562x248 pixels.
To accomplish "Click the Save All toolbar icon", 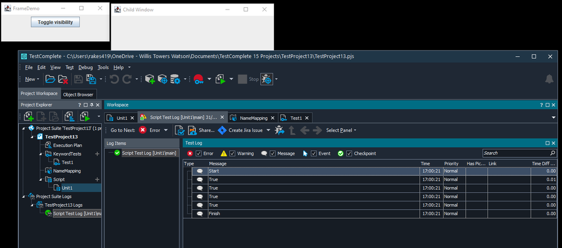I will click(x=90, y=79).
